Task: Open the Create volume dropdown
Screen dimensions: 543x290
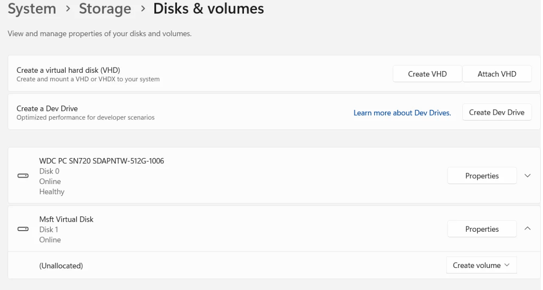Action: (481, 265)
